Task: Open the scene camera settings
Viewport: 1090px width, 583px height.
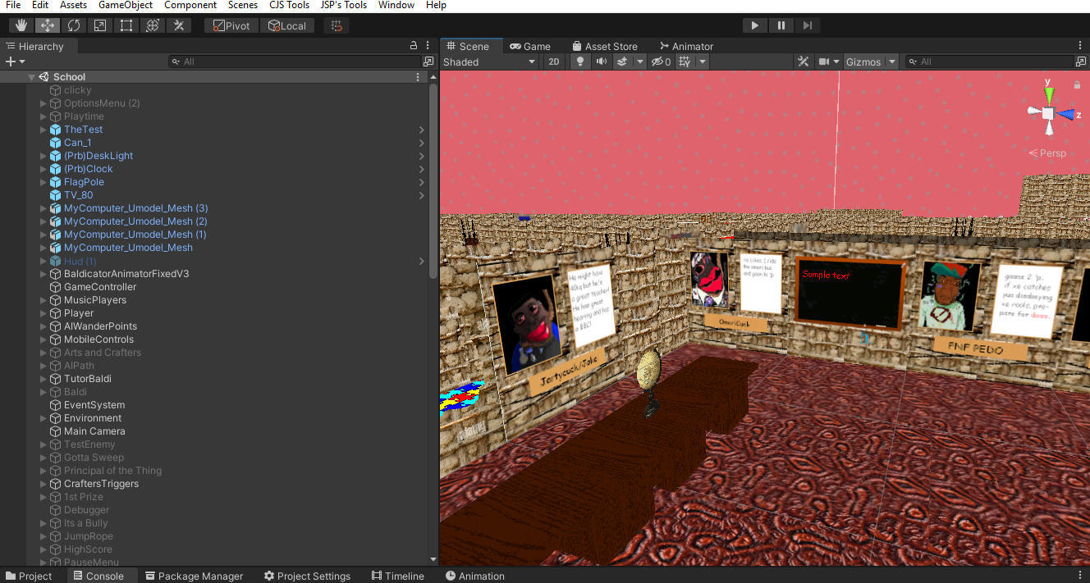Action: (824, 61)
